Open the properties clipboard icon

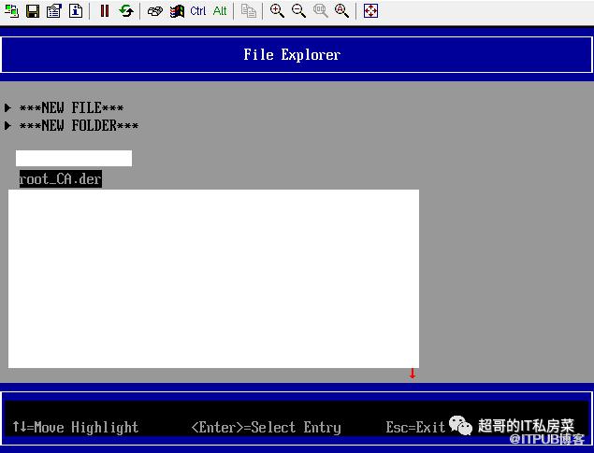pos(54,11)
